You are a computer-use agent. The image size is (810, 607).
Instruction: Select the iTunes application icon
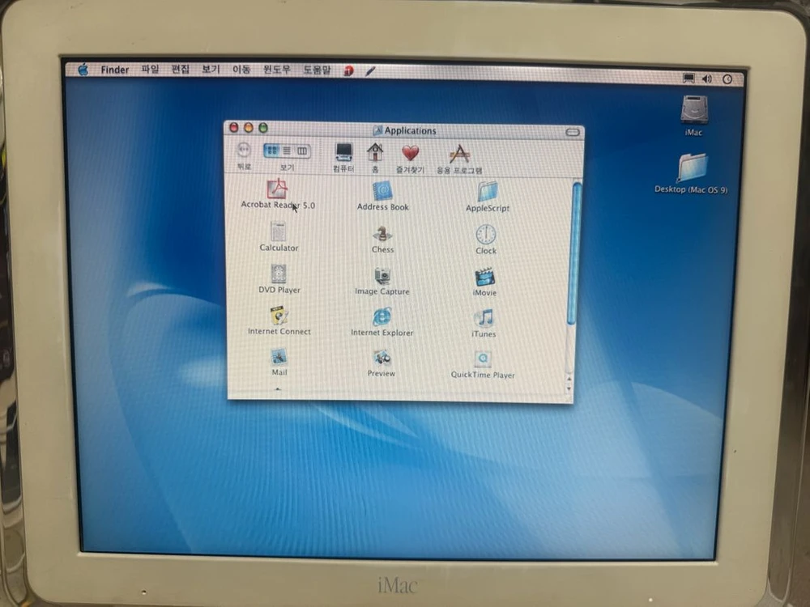coord(484,318)
